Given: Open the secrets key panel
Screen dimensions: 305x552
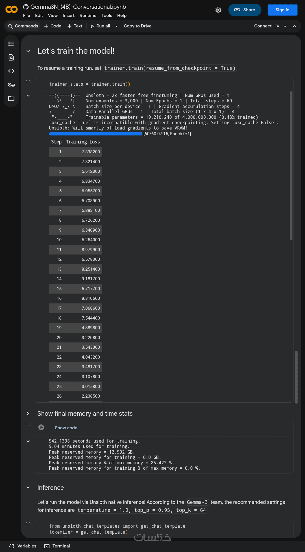Looking at the screenshot, I should (11, 85).
